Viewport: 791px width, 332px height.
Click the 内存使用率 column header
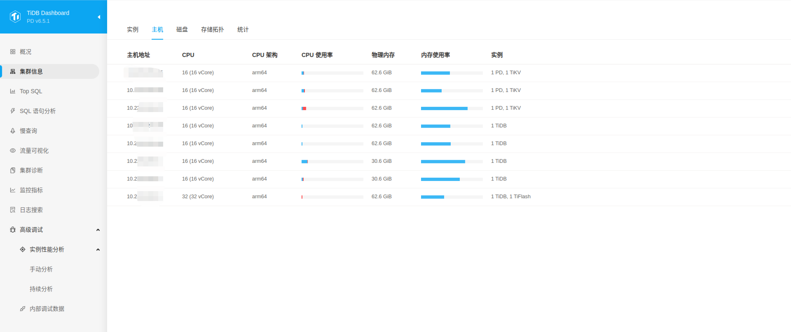[435, 55]
